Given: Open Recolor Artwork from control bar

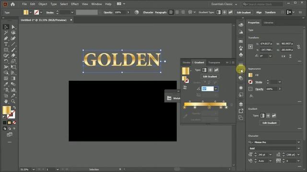Looking at the screenshot, I should pos(137,12).
